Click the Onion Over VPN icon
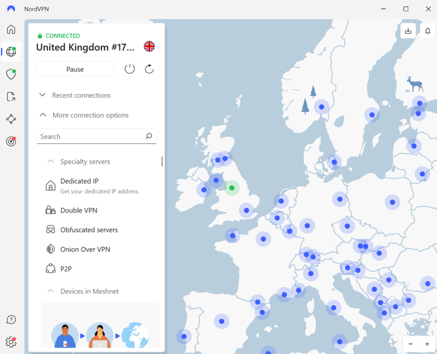The height and width of the screenshot is (354, 437). click(x=50, y=249)
